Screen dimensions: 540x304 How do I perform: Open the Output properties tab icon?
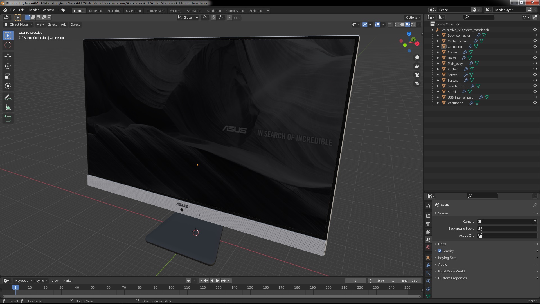[428, 224]
